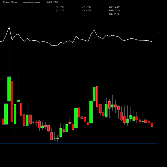Click the 'OC: 8.47' value
The width and height of the screenshot is (167, 167).
click(114, 7)
